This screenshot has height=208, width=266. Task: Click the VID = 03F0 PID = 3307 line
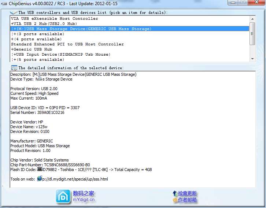click(45, 108)
